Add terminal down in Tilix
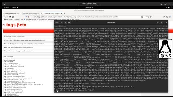Viewport: 173px width, 97px height. point(69,22)
